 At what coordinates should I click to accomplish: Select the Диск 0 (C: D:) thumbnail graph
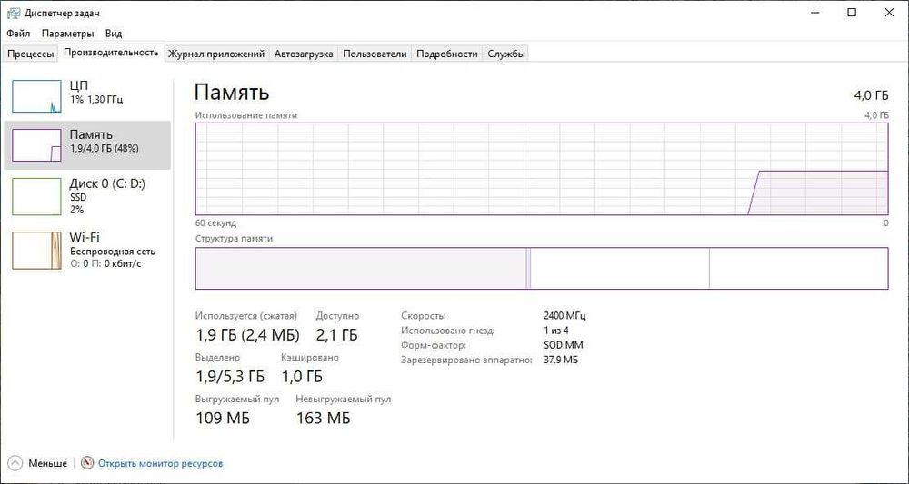36,196
